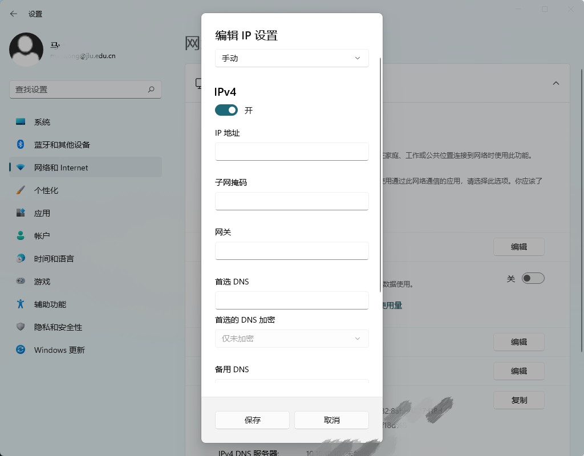Select 隐私和安全性 in the sidebar

58,327
